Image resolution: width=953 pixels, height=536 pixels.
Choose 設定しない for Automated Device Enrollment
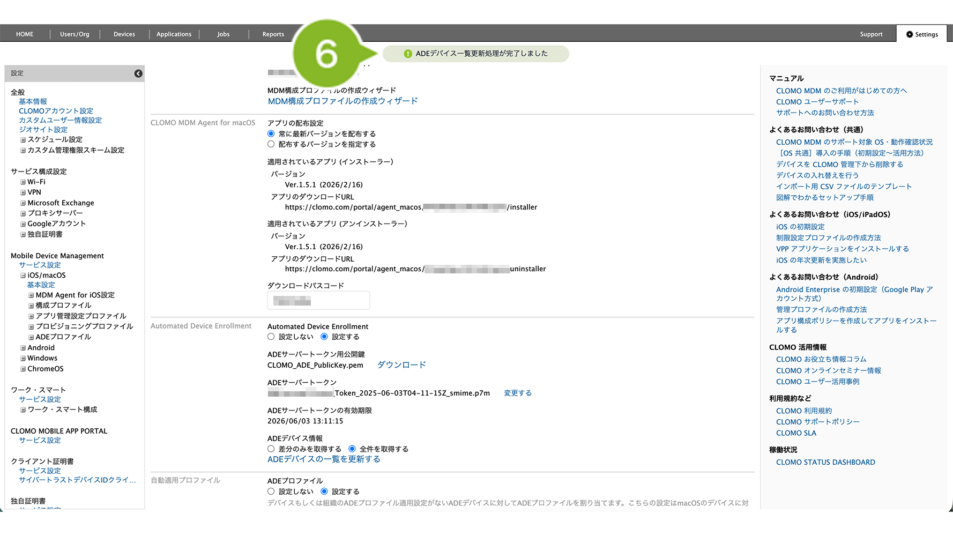tap(271, 337)
